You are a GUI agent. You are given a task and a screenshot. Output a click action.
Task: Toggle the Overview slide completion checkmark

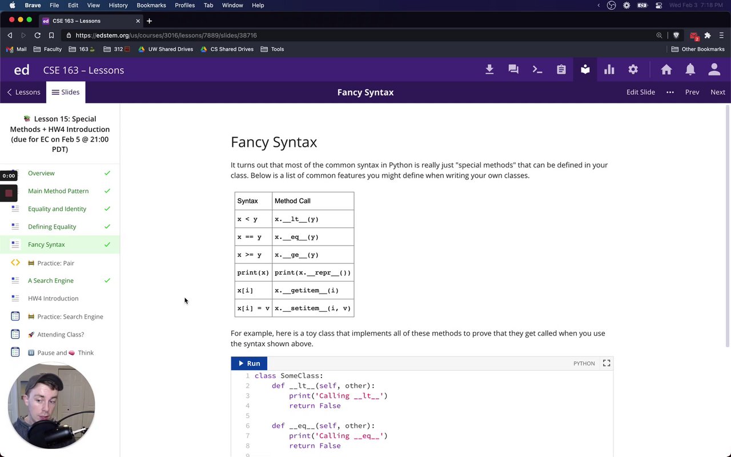click(x=107, y=173)
